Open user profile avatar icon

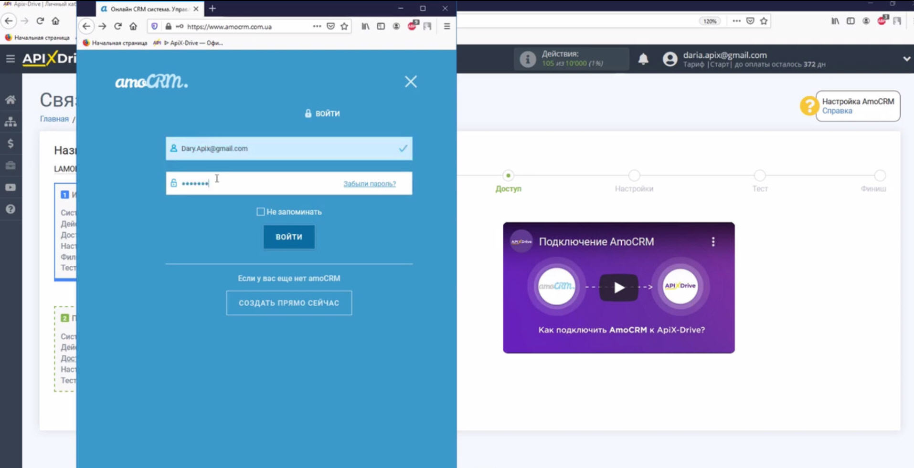click(670, 59)
